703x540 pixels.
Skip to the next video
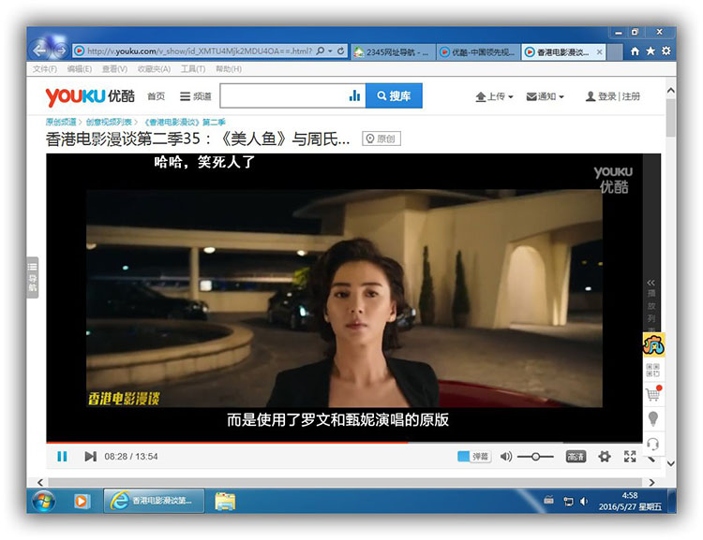[x=90, y=457]
